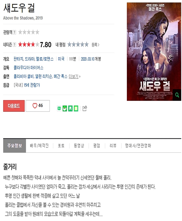The width and height of the screenshot is (182, 221).
Task: Open the 포토 tab
Action: click(61, 146)
